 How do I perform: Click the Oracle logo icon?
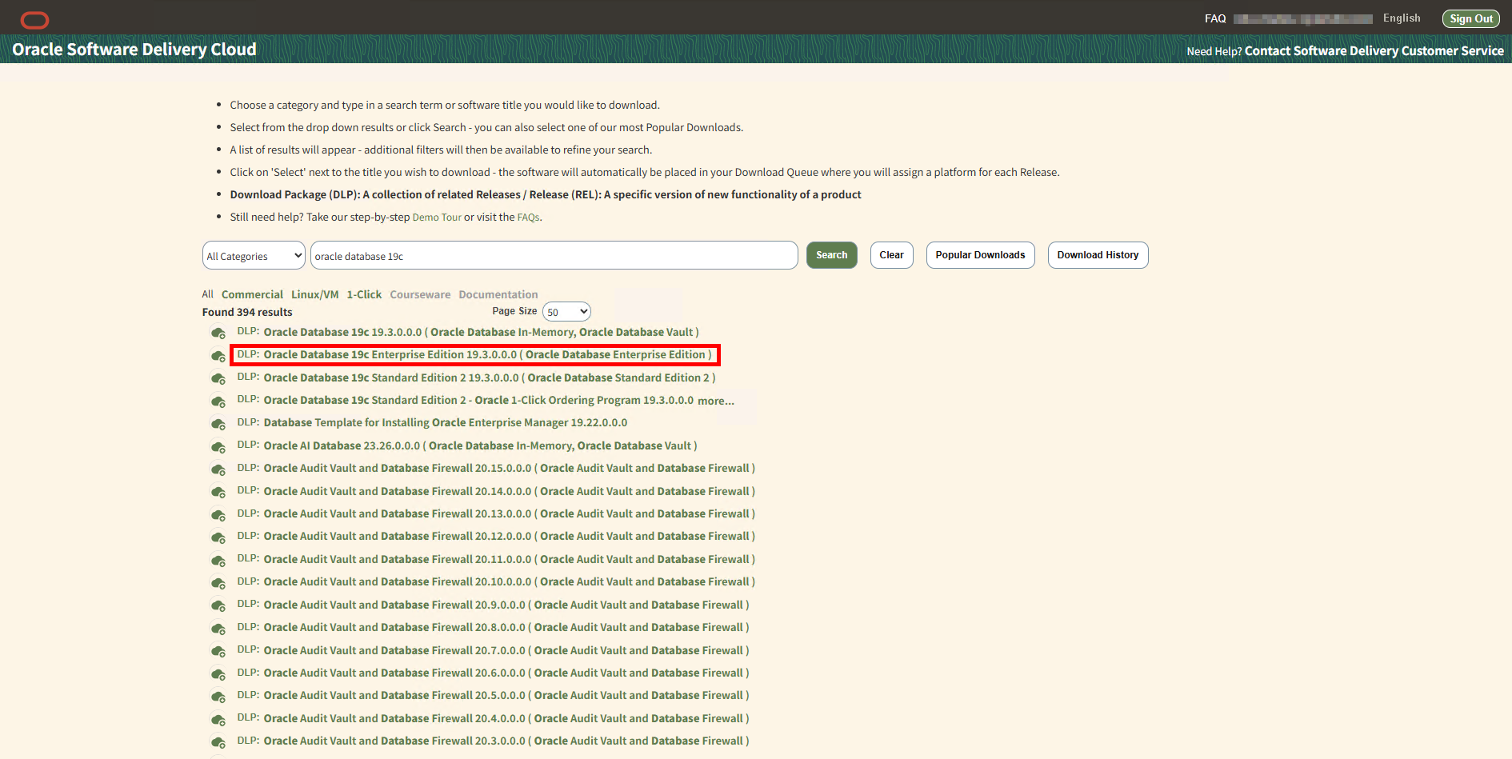coord(34,20)
